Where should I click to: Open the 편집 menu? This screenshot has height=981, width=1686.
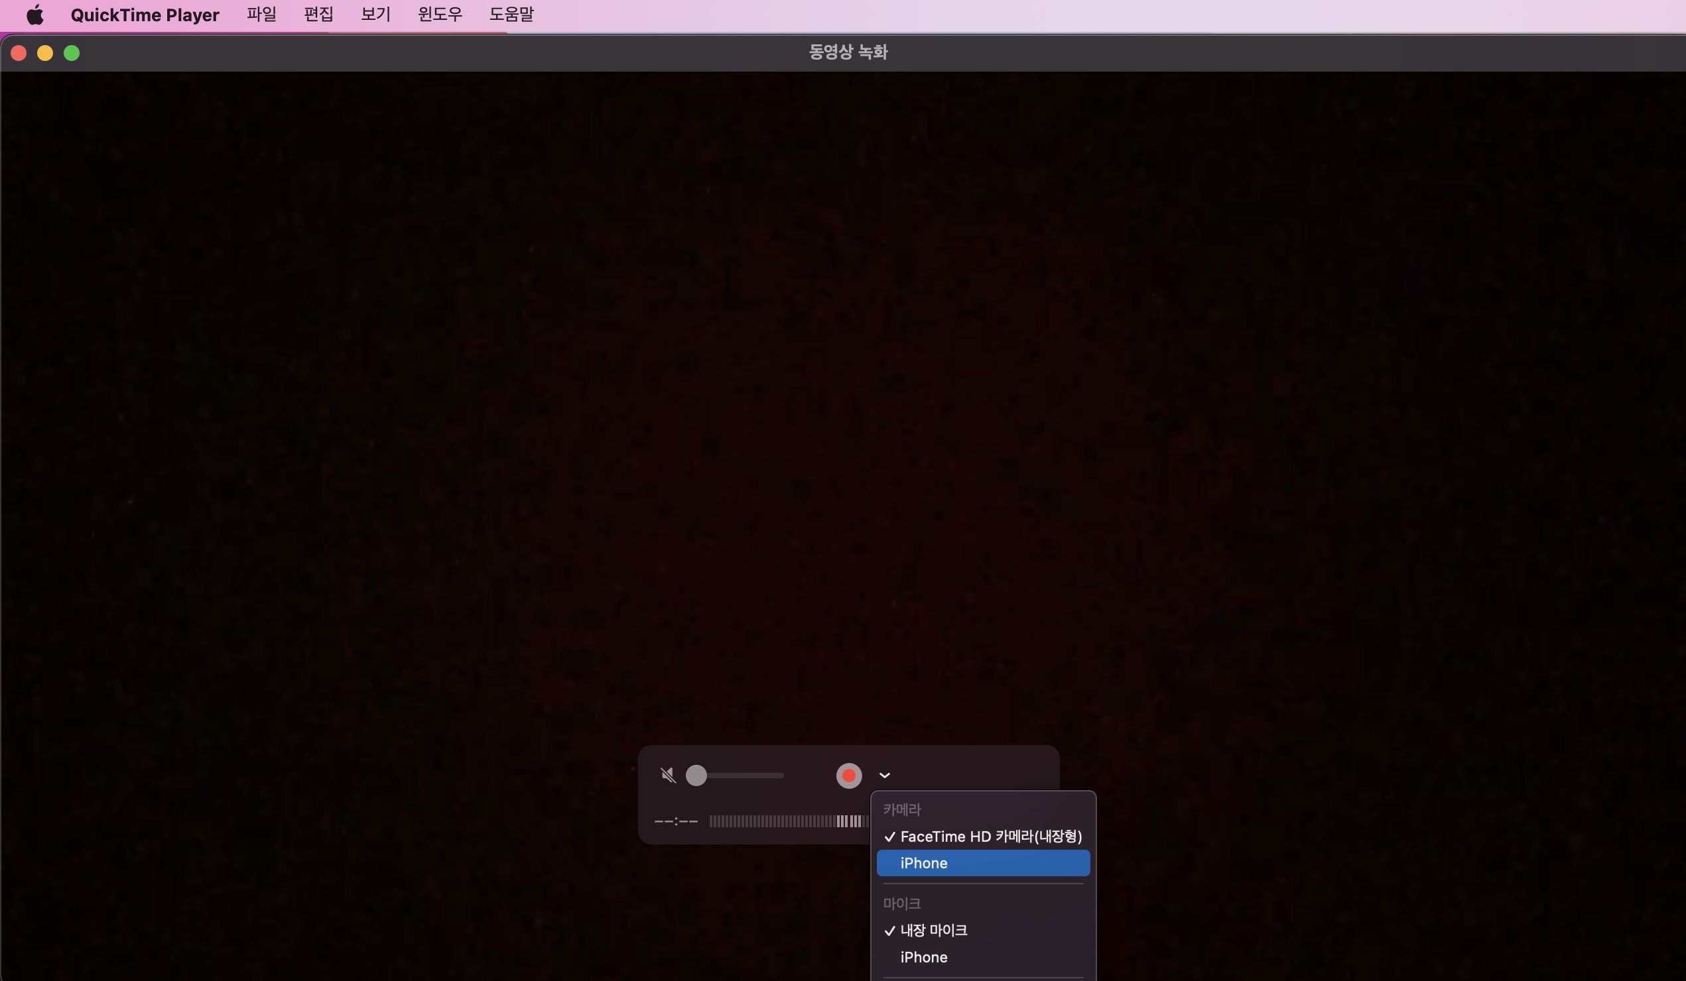pos(318,15)
